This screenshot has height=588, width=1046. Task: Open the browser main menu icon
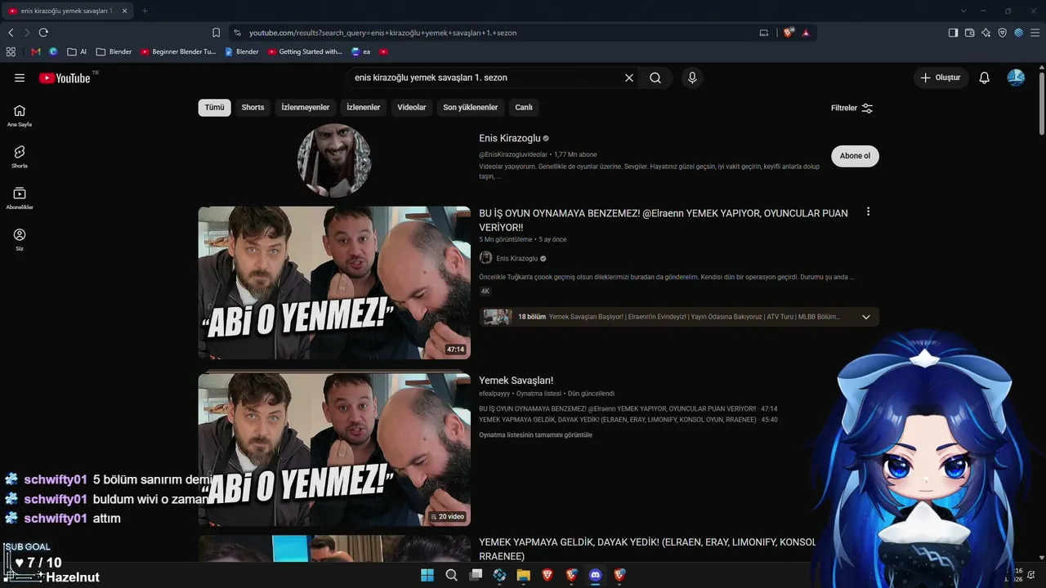1035,33
